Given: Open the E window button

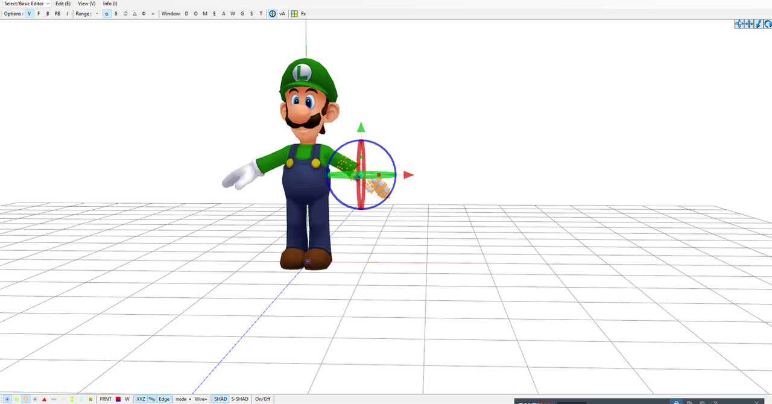Looking at the screenshot, I should pyautogui.click(x=214, y=13).
